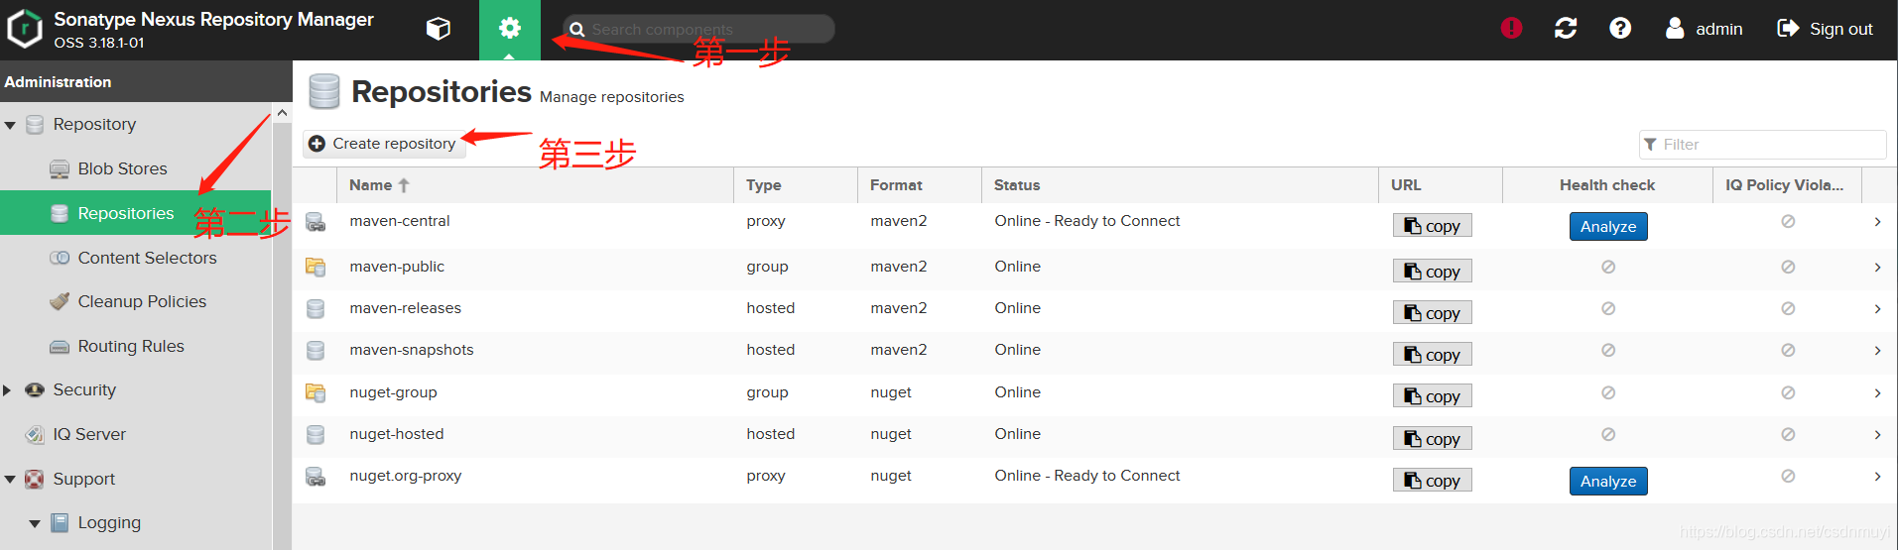Click the nuget-hosted database icon

(316, 435)
